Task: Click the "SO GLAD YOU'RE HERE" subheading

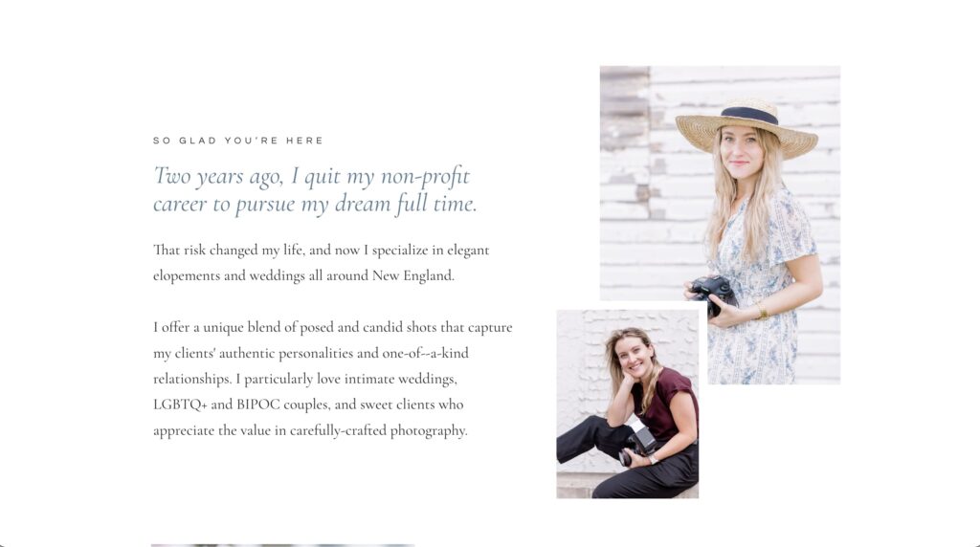Action: (238, 141)
